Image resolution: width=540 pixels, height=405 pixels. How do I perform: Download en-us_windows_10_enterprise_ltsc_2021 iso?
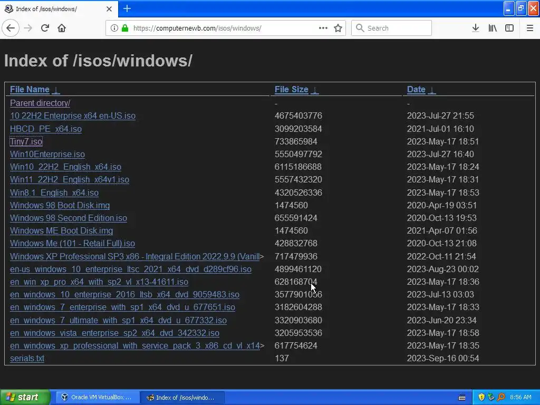[x=131, y=269]
